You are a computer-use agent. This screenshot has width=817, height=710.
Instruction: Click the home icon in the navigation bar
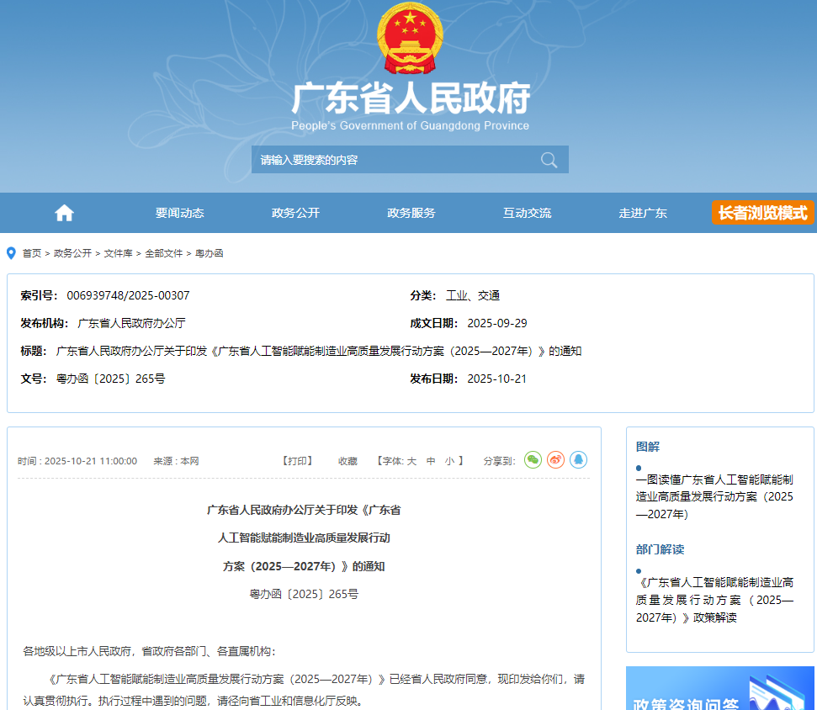point(64,213)
